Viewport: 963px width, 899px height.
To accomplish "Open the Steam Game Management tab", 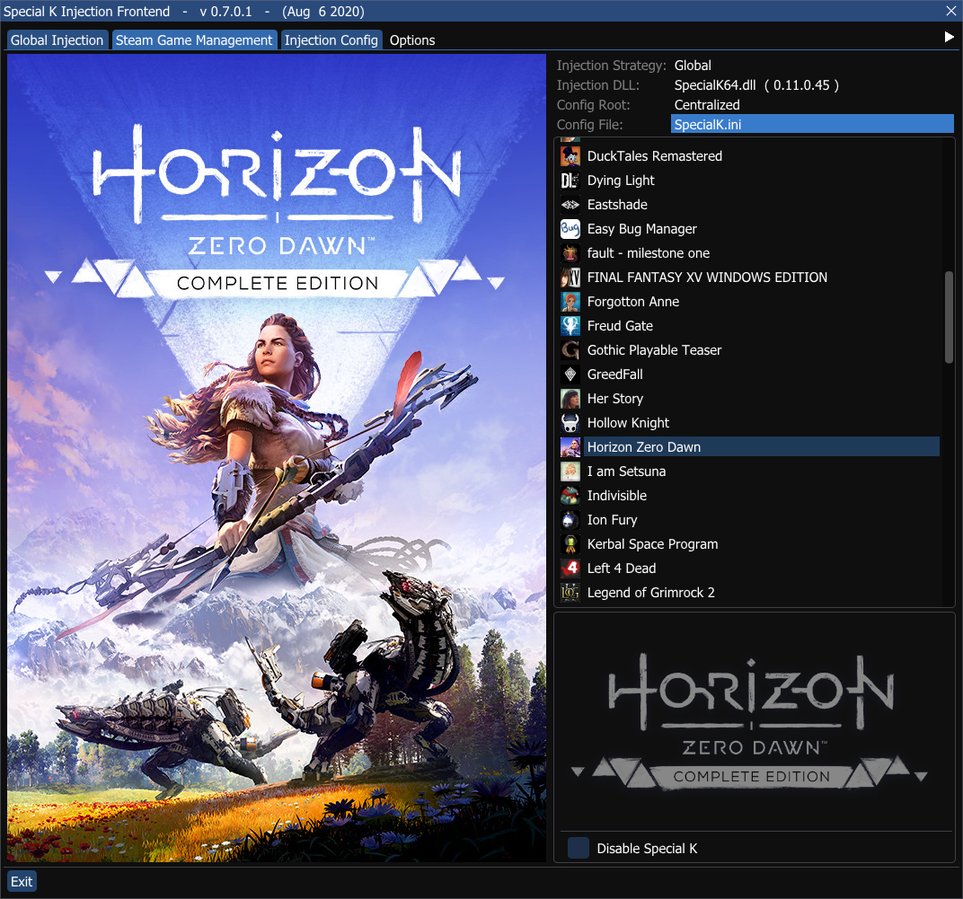I will pyautogui.click(x=194, y=40).
